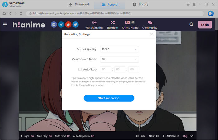This screenshot has width=218, height=140.
Task: Click the Live button
Action: (188, 136)
